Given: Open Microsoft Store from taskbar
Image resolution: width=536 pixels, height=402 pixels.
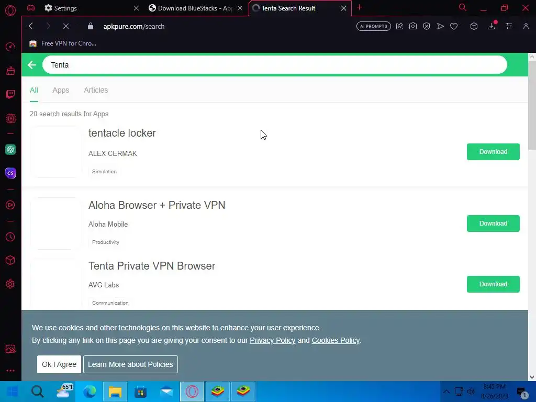Looking at the screenshot, I should 140,392.
